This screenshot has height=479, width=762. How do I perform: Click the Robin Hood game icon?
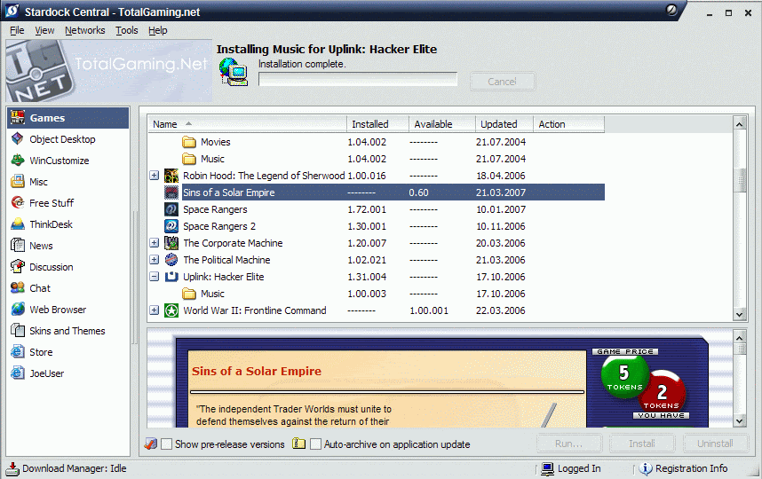(171, 176)
